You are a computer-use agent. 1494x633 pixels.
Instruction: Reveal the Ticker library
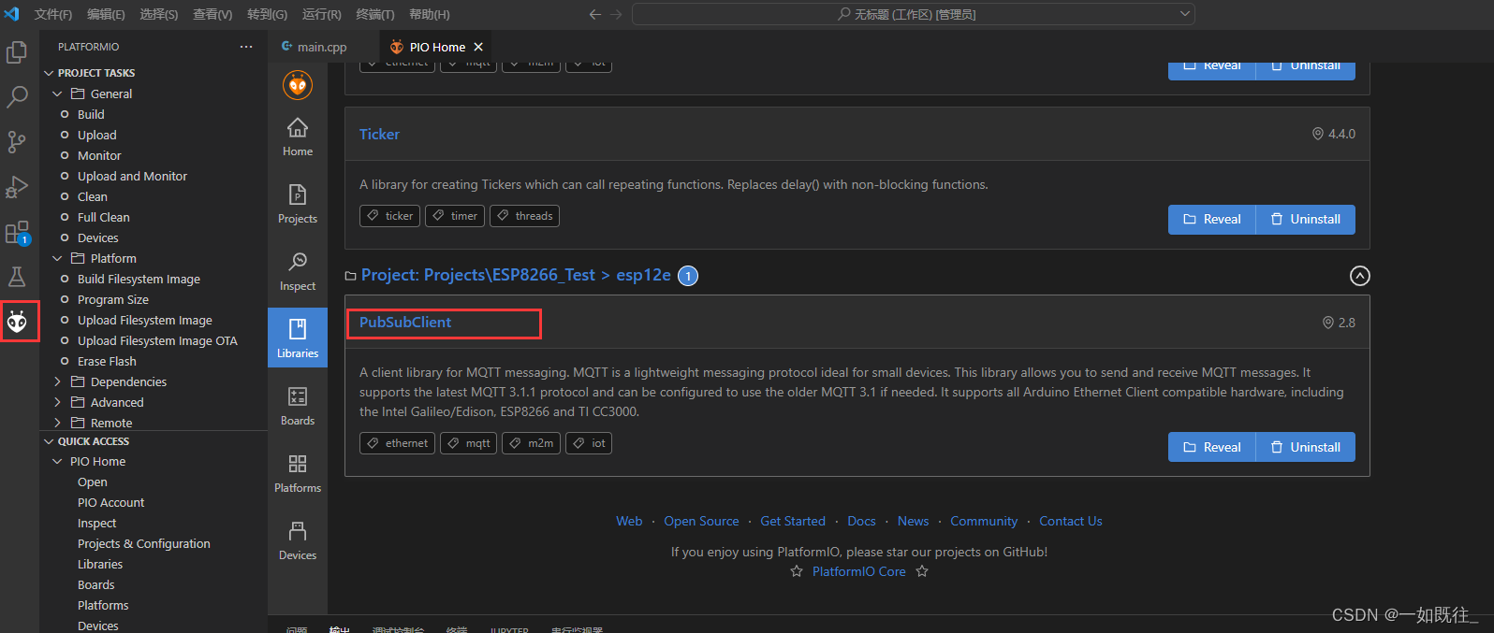1212,219
